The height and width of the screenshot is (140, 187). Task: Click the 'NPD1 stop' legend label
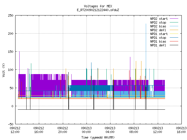click(158, 38)
